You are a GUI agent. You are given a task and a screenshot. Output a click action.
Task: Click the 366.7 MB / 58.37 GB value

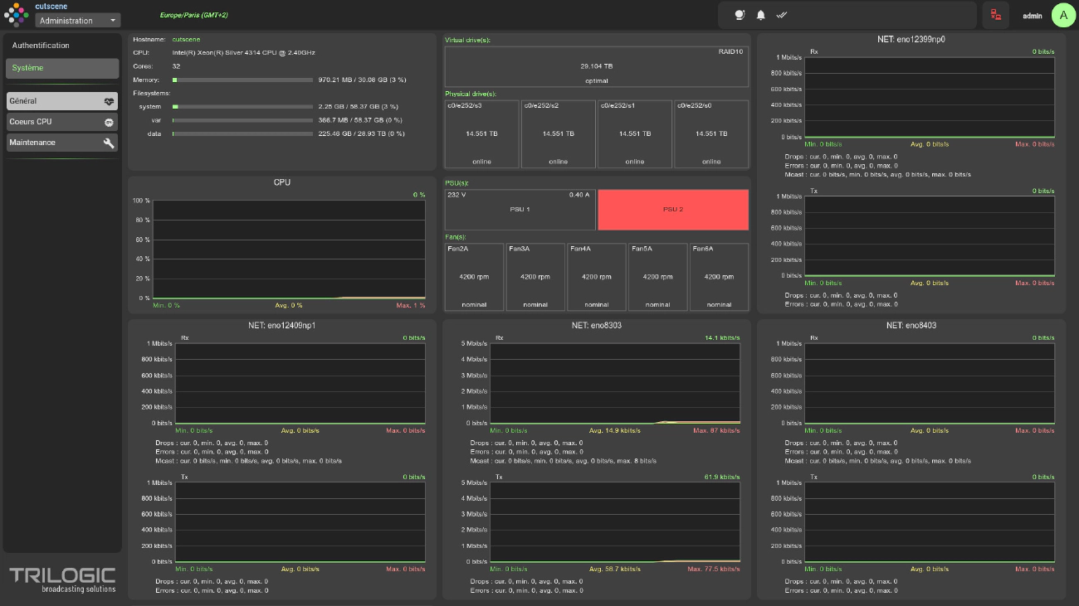361,120
